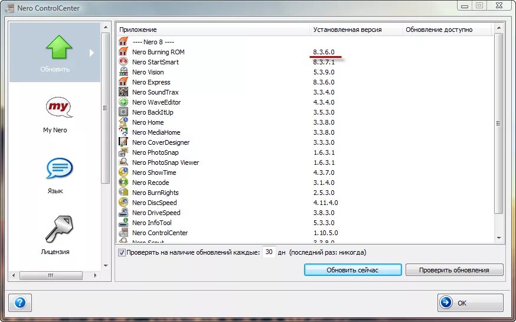Click the Проверить обновления button
The width and height of the screenshot is (516, 322).
454,270
